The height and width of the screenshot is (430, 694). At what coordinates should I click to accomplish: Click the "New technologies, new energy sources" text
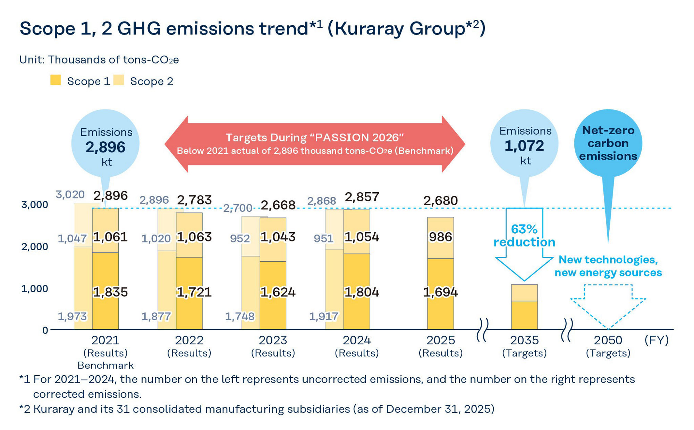pos(608,266)
